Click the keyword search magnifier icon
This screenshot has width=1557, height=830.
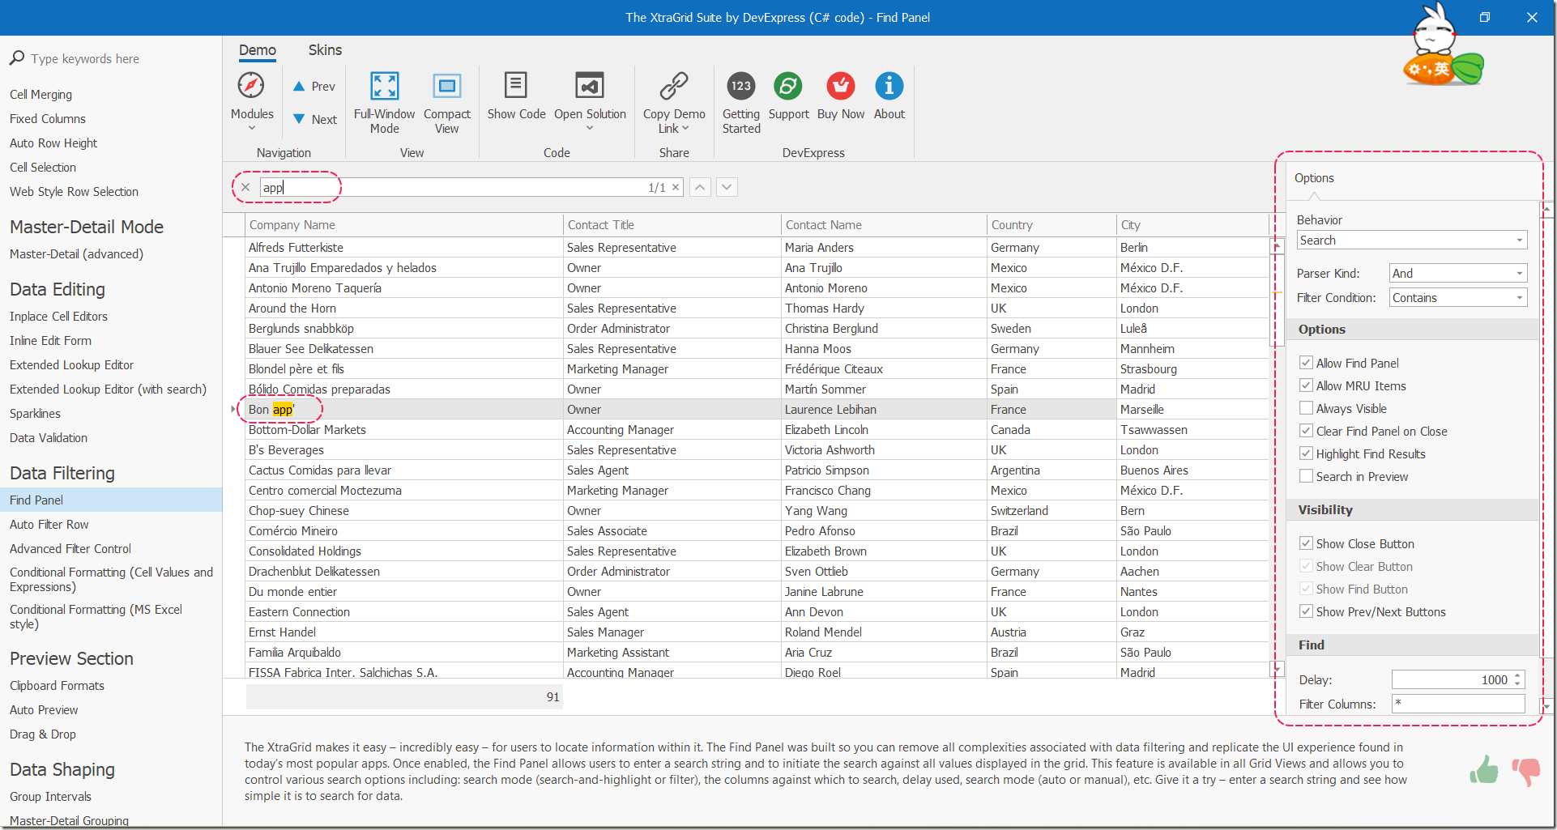coord(17,58)
